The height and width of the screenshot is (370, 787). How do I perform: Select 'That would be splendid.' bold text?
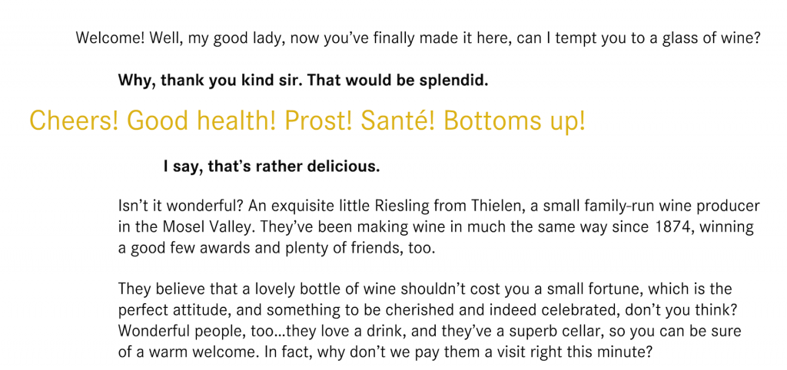pyautogui.click(x=397, y=80)
